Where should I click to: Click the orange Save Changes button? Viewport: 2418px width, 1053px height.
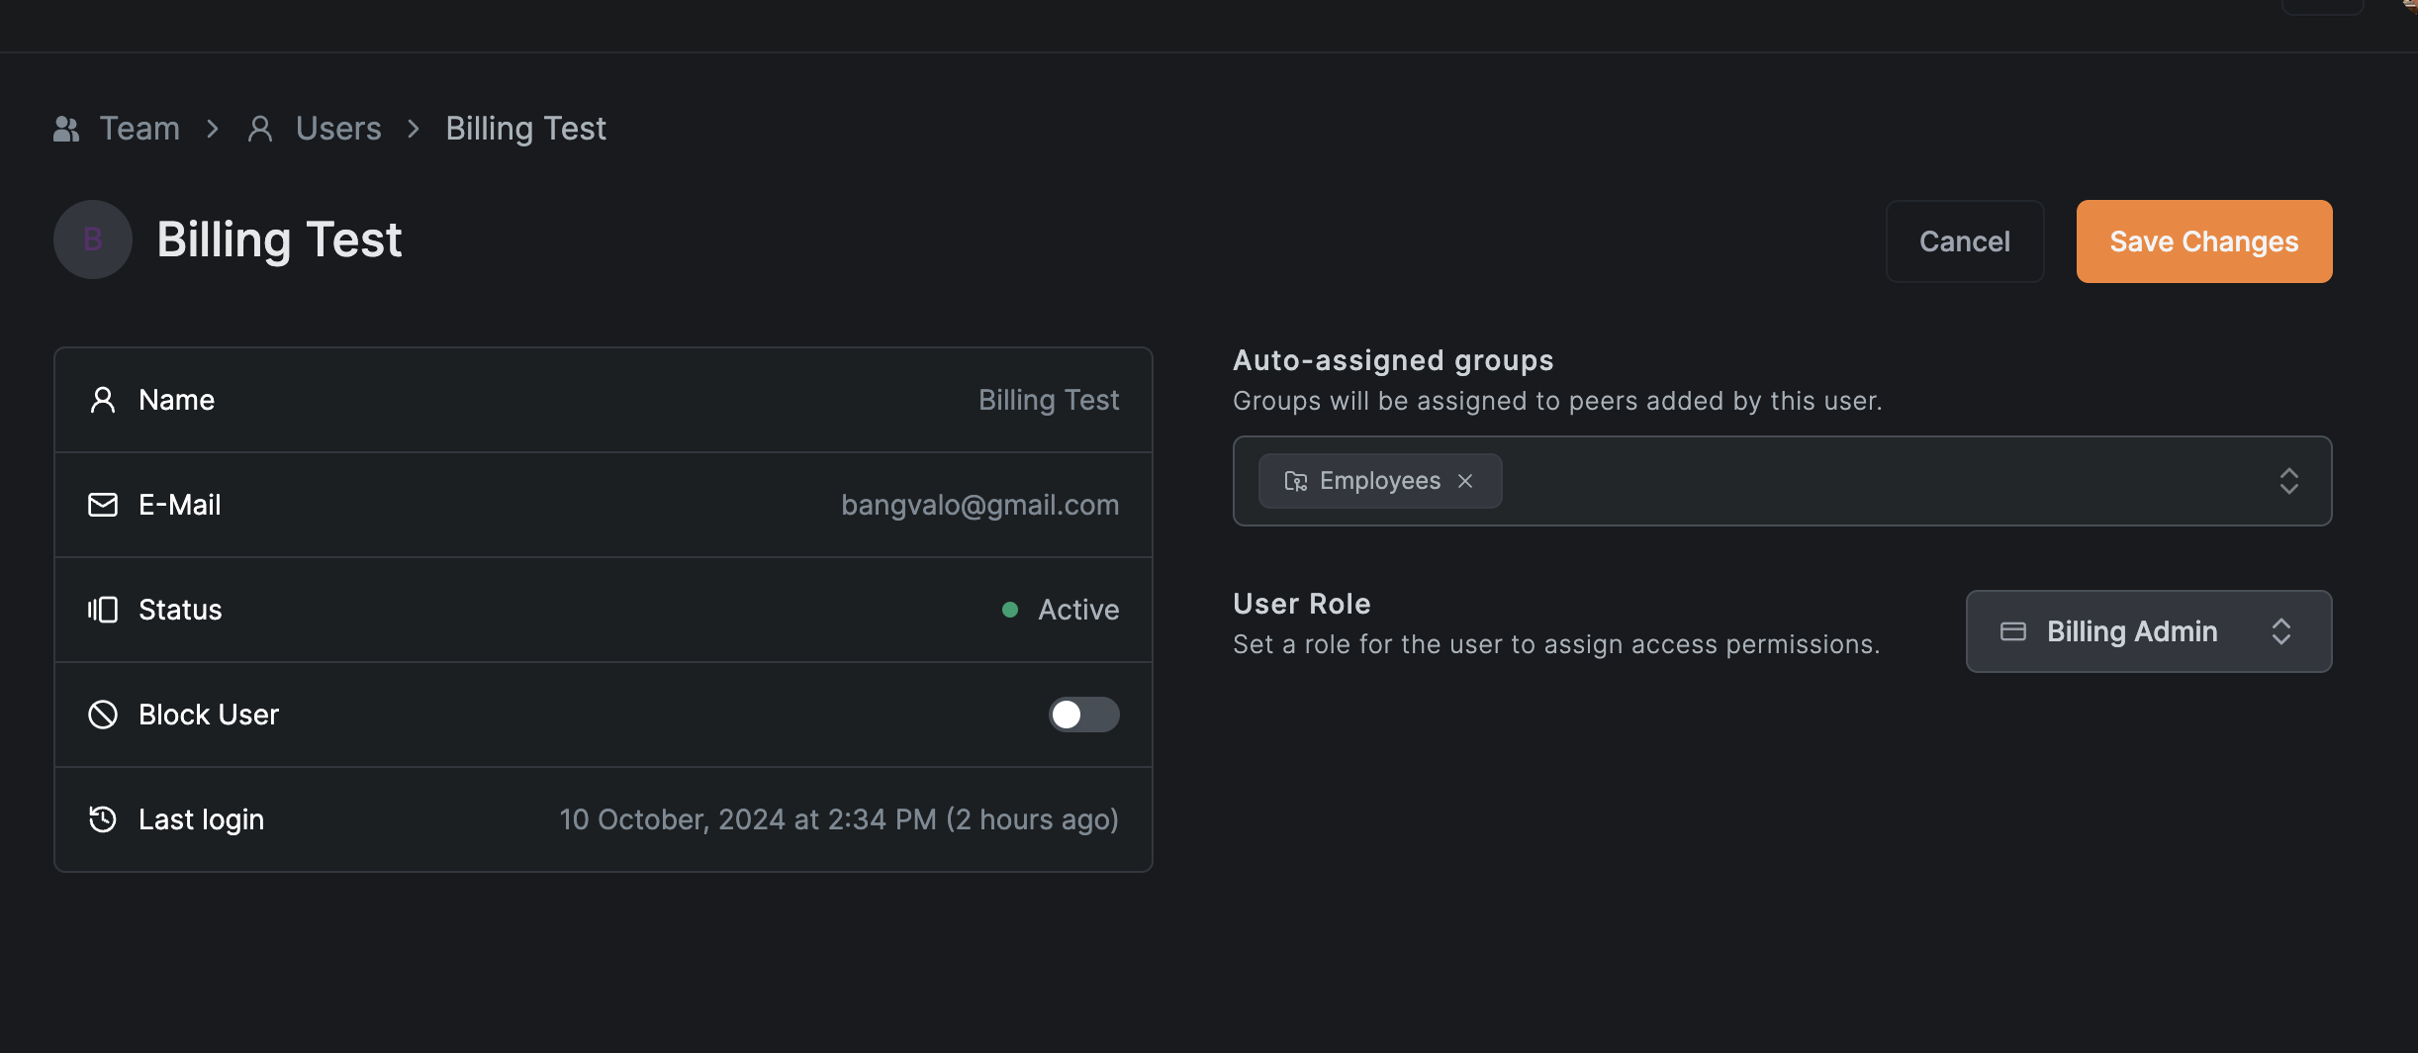[2203, 241]
